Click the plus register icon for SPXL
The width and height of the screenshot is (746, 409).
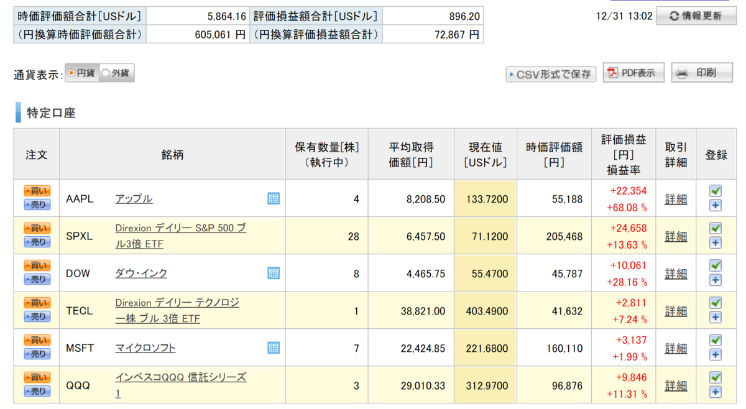716,243
